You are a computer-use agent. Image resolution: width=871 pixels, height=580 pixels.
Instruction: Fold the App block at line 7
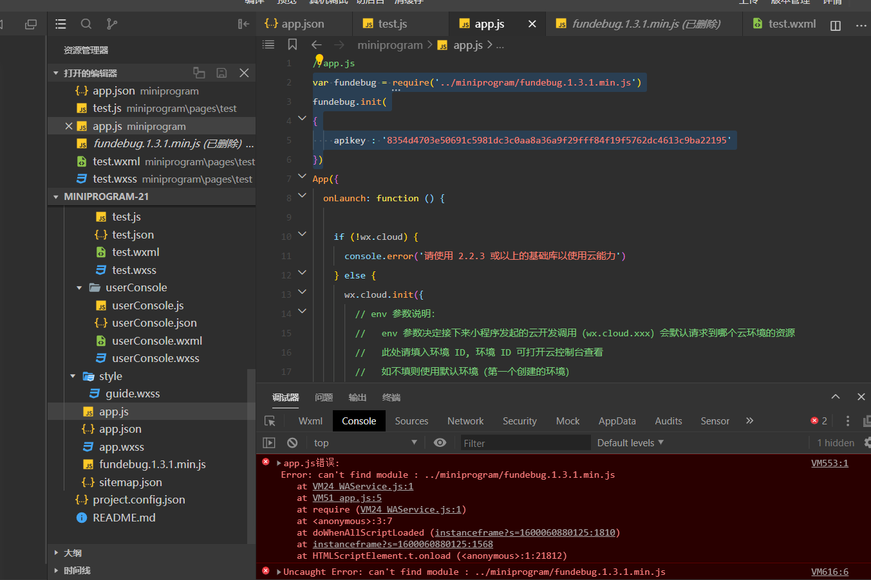click(302, 176)
